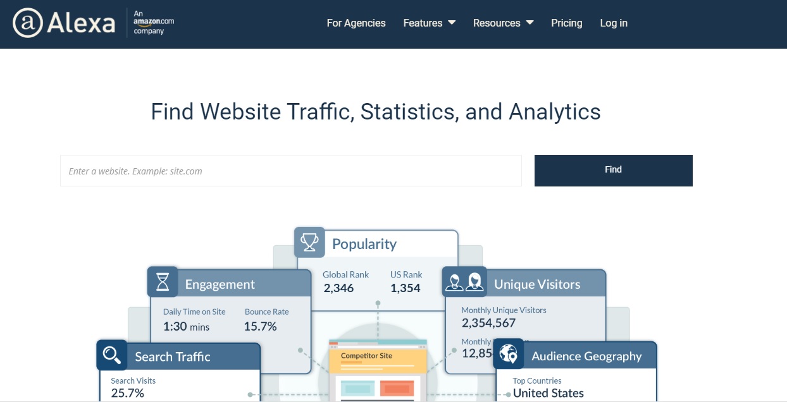The image size is (787, 402).
Task: Click the US Rank label
Action: (406, 274)
